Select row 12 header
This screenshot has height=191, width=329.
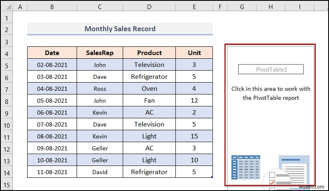[x=7, y=149]
